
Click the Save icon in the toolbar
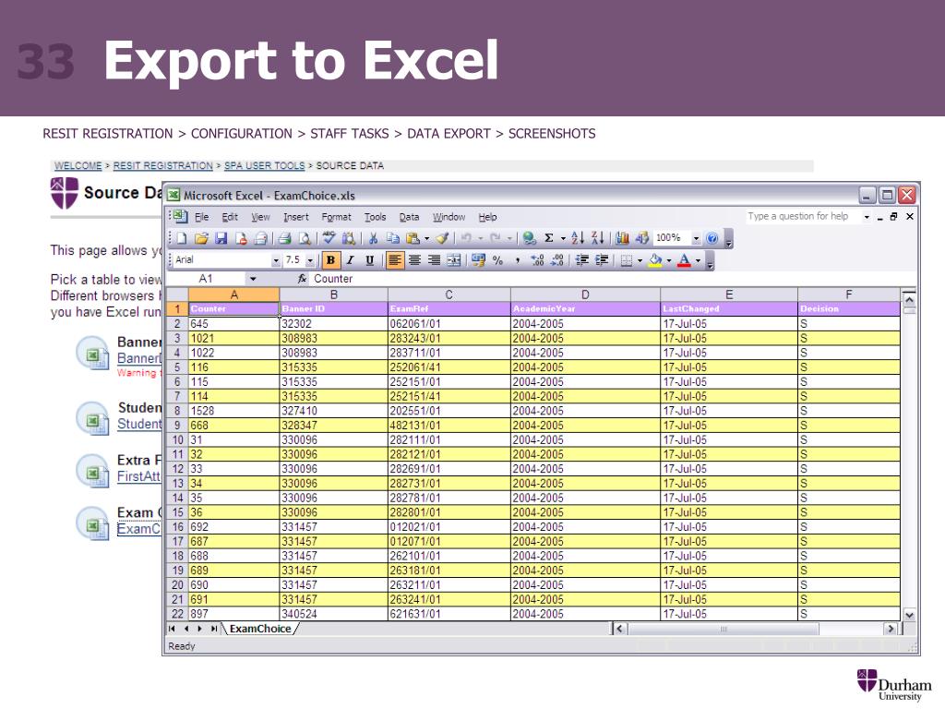click(x=221, y=239)
